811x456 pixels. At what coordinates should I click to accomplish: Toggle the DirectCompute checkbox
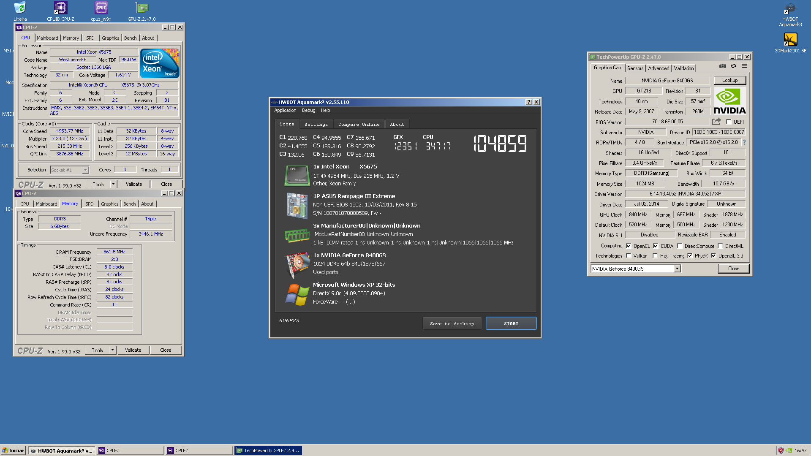(x=680, y=246)
